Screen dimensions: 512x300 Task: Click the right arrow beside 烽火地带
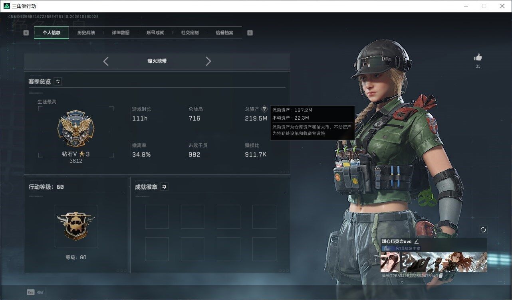(208, 61)
